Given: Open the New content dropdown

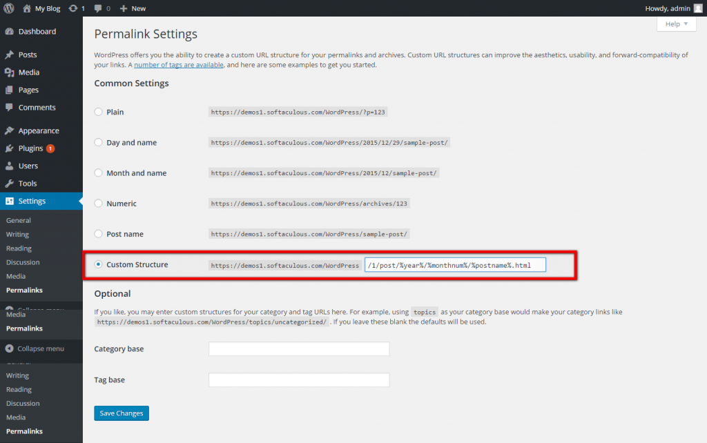Looking at the screenshot, I should point(133,8).
